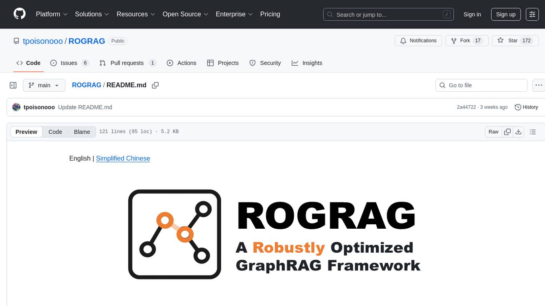Image resolution: width=545 pixels, height=306 pixels.
Task: Open the Update README.md commit message
Action: pyautogui.click(x=85, y=107)
